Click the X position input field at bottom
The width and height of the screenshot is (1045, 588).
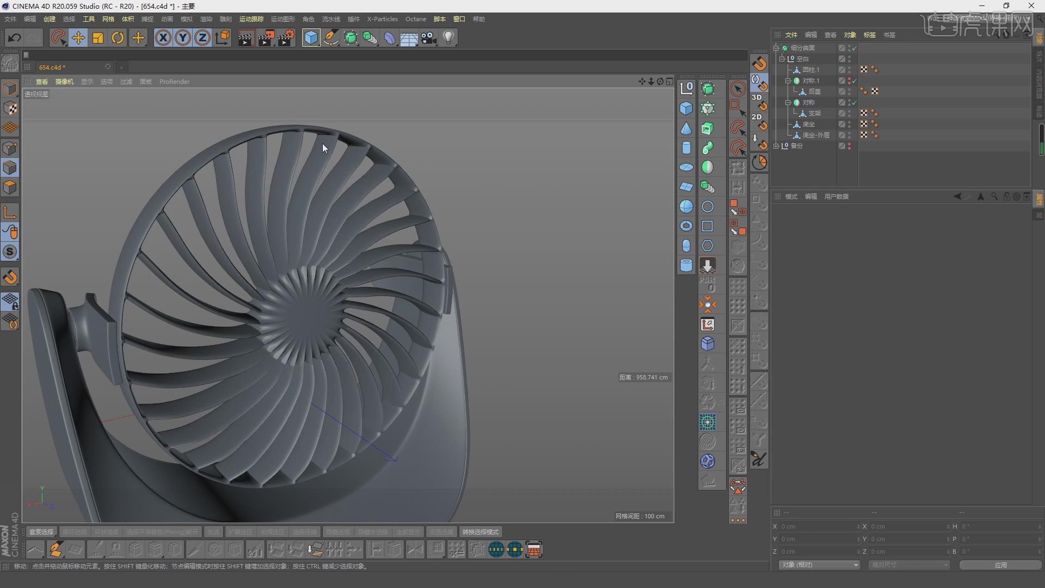816,526
